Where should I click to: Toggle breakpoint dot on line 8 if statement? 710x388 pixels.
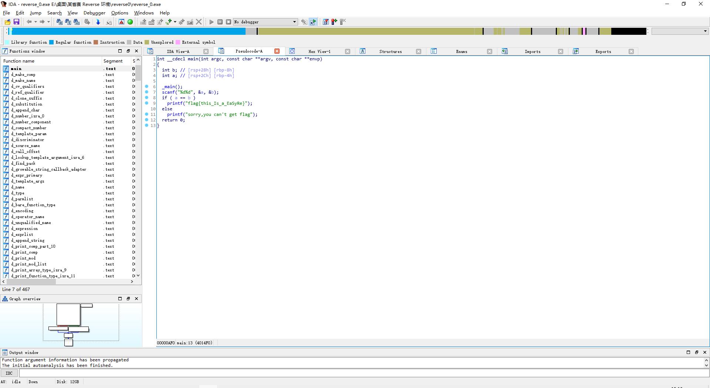147,98
